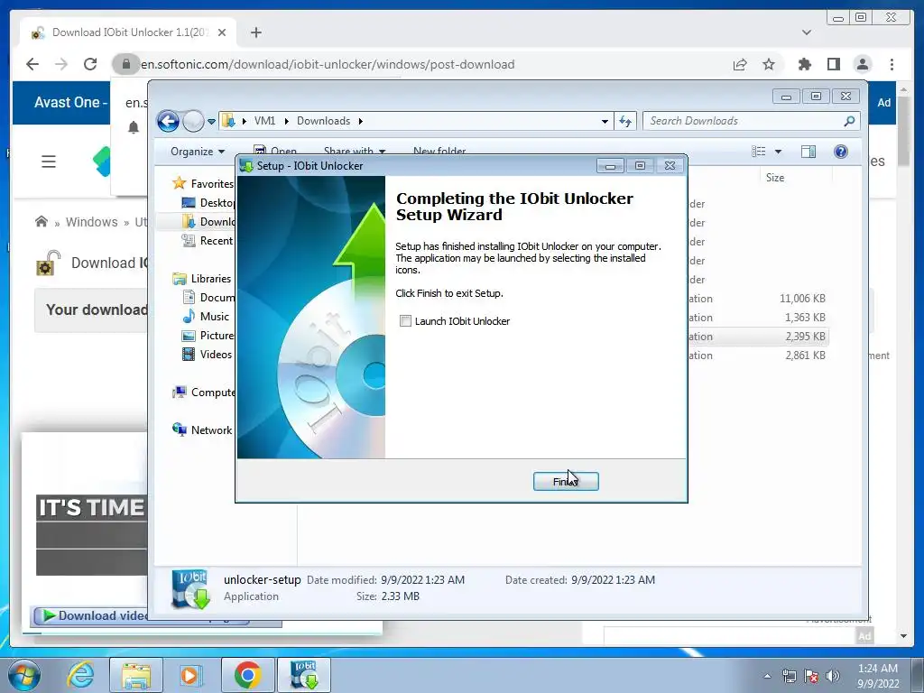Click the Size column header

[775, 178]
